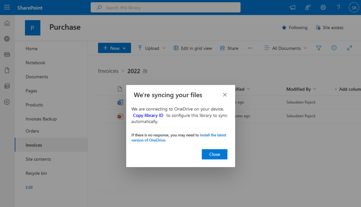Open the filter pane
The image size is (361, 207).
(318, 48)
